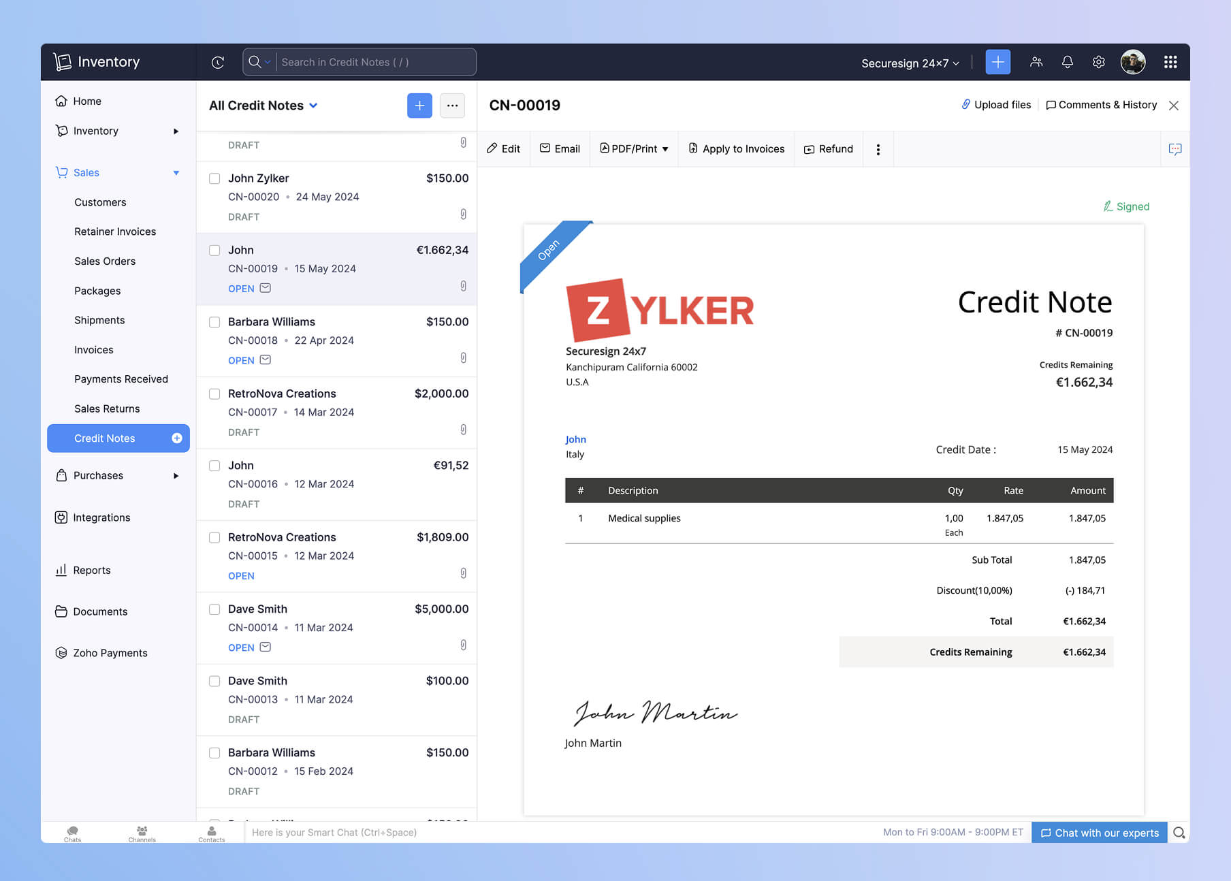Click attachment paperclip on CN-00017

[463, 430]
